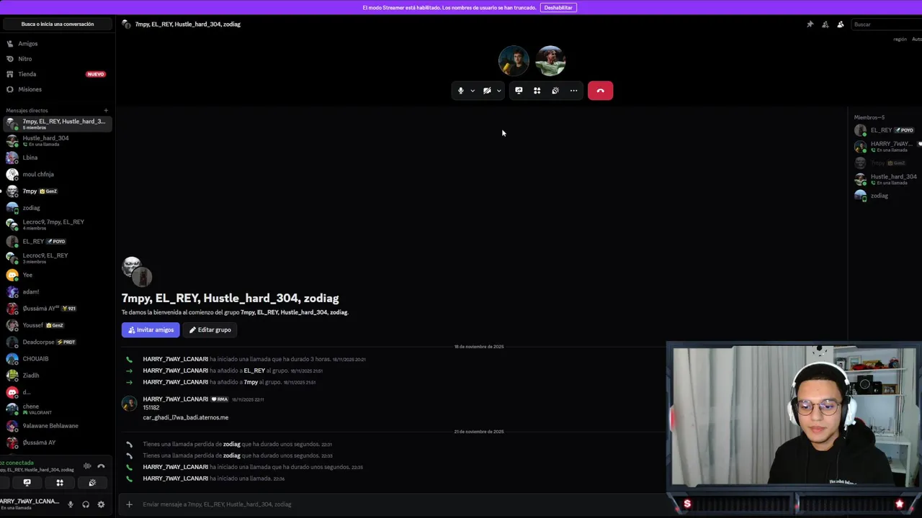Open the Amigos page
Image resolution: width=922 pixels, height=518 pixels.
point(58,44)
